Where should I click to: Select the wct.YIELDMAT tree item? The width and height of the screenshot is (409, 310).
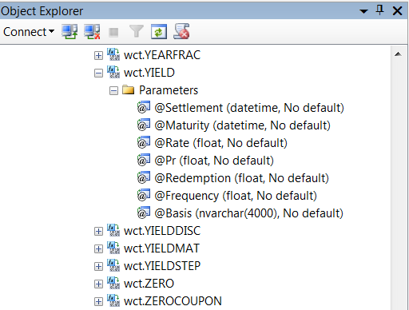(x=161, y=248)
